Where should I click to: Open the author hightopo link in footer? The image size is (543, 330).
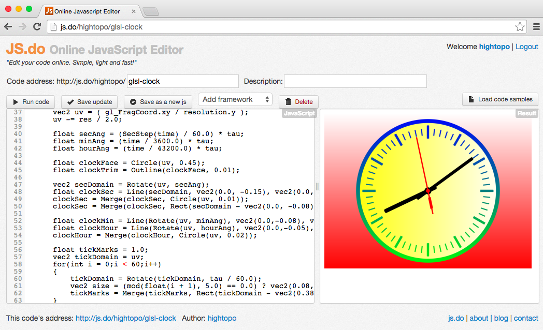[222, 318]
